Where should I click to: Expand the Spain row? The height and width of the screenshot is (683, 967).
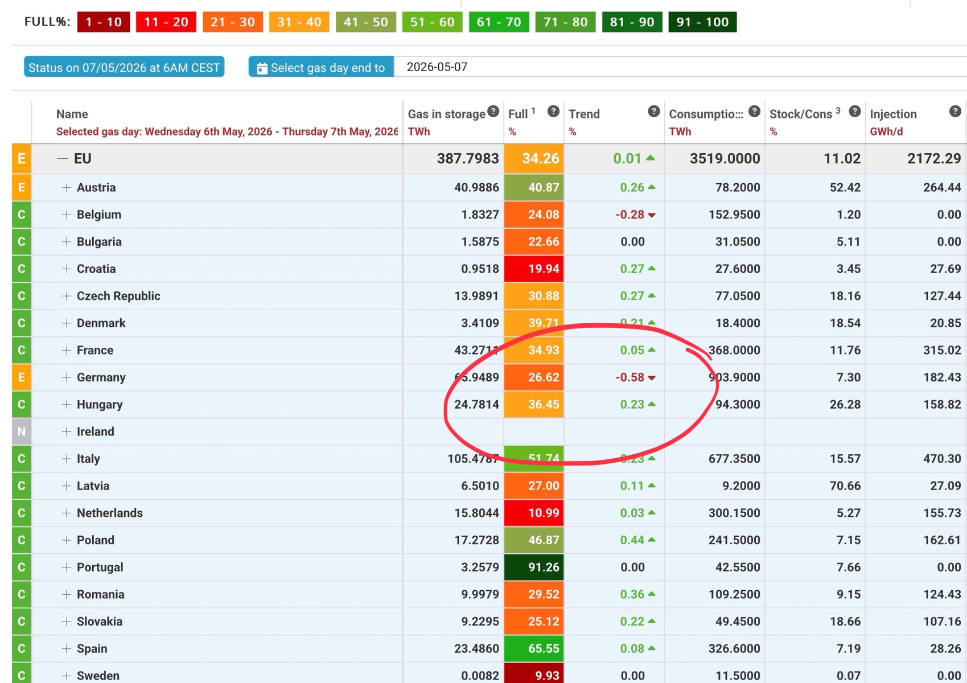67,648
